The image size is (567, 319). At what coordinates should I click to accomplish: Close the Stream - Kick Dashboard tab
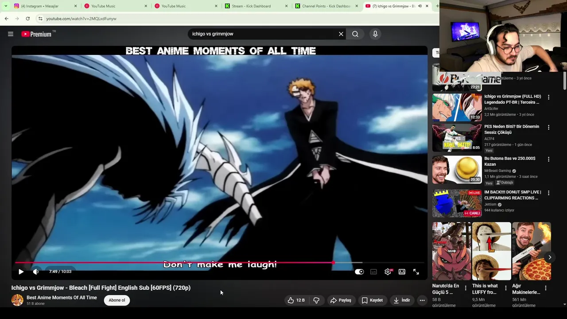(286, 6)
